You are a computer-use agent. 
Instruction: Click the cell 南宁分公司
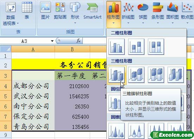33,106
